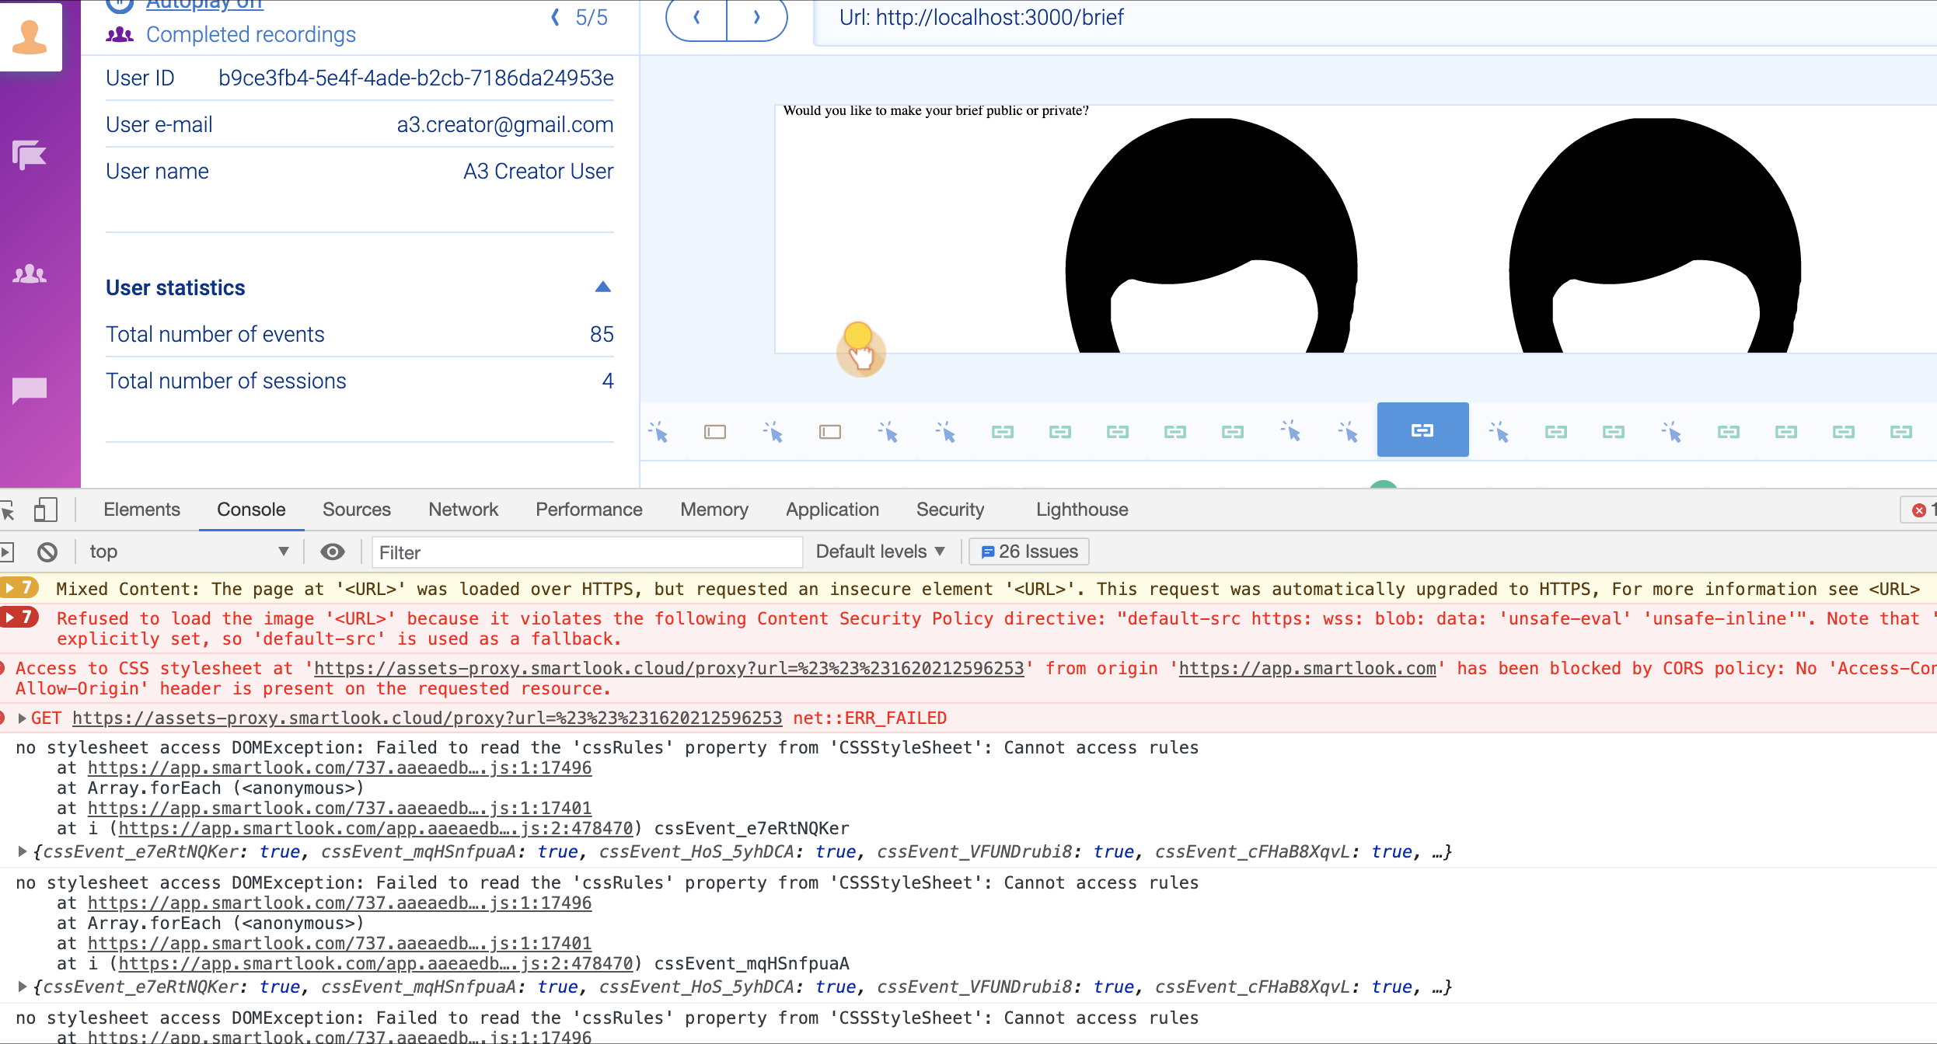The image size is (1937, 1044).
Task: Open the Default levels dropdown
Action: [879, 552]
